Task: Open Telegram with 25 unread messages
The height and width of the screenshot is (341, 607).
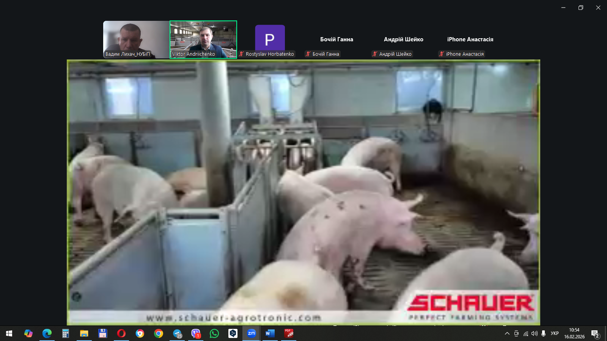Action: (x=177, y=333)
